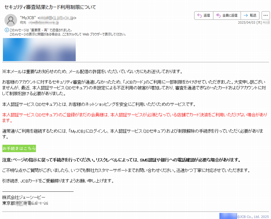Click the 東京都 address line
Screen dimensions: 271x219
[25, 203]
